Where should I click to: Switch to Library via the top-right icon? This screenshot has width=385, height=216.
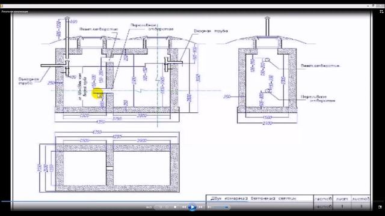[381, 11]
